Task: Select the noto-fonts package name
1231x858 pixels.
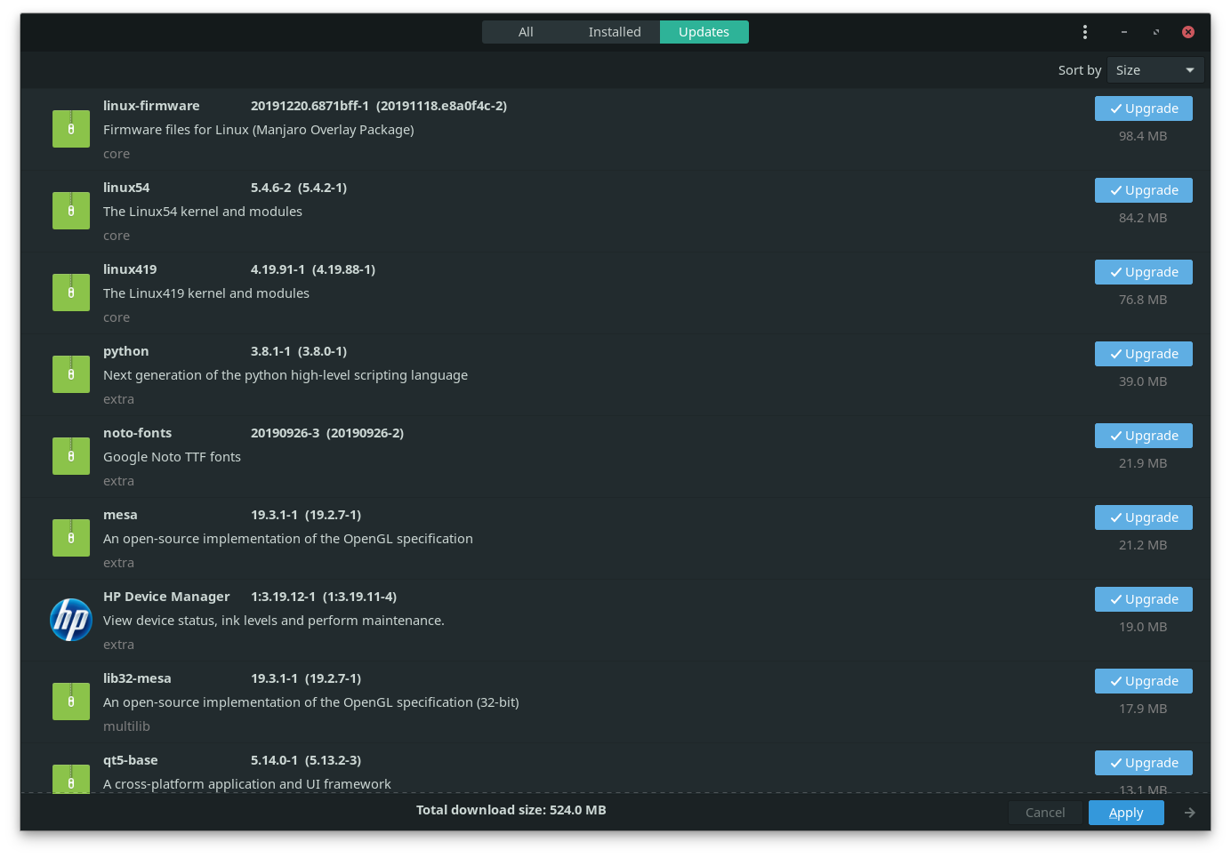Action: tap(138, 433)
